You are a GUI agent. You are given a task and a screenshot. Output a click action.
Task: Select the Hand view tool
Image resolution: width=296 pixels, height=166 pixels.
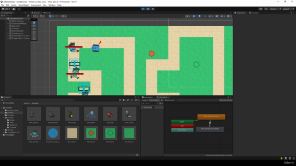point(34,23)
